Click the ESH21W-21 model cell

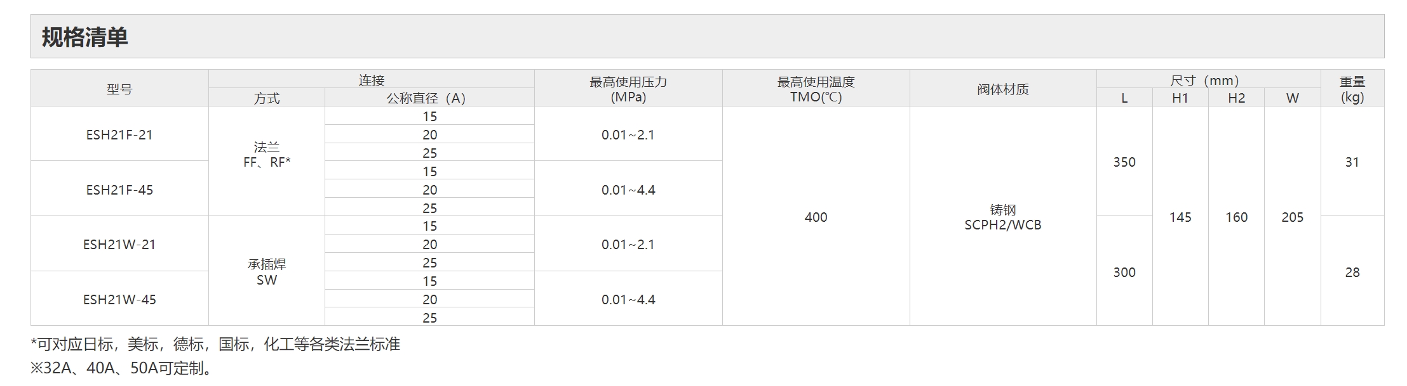point(119,245)
